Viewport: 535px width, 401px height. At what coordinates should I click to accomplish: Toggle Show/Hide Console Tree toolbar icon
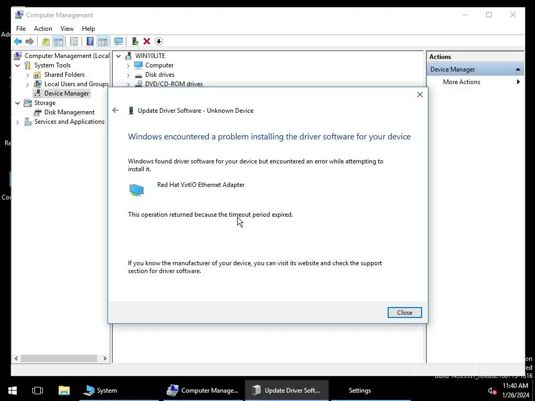coord(59,42)
